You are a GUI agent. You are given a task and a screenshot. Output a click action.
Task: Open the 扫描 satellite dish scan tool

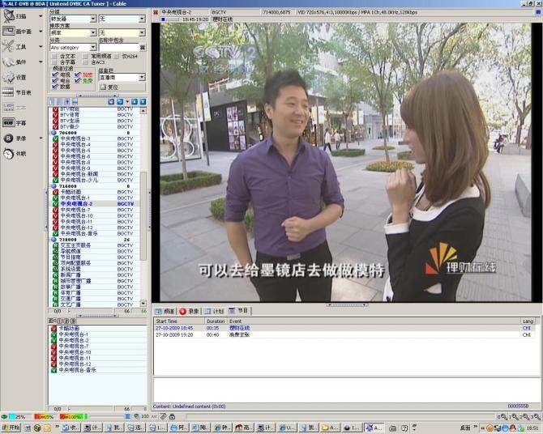[x=9, y=16]
